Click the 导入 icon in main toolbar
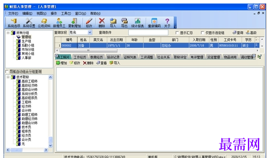Viewport: 268px width, 158px height. point(113,23)
